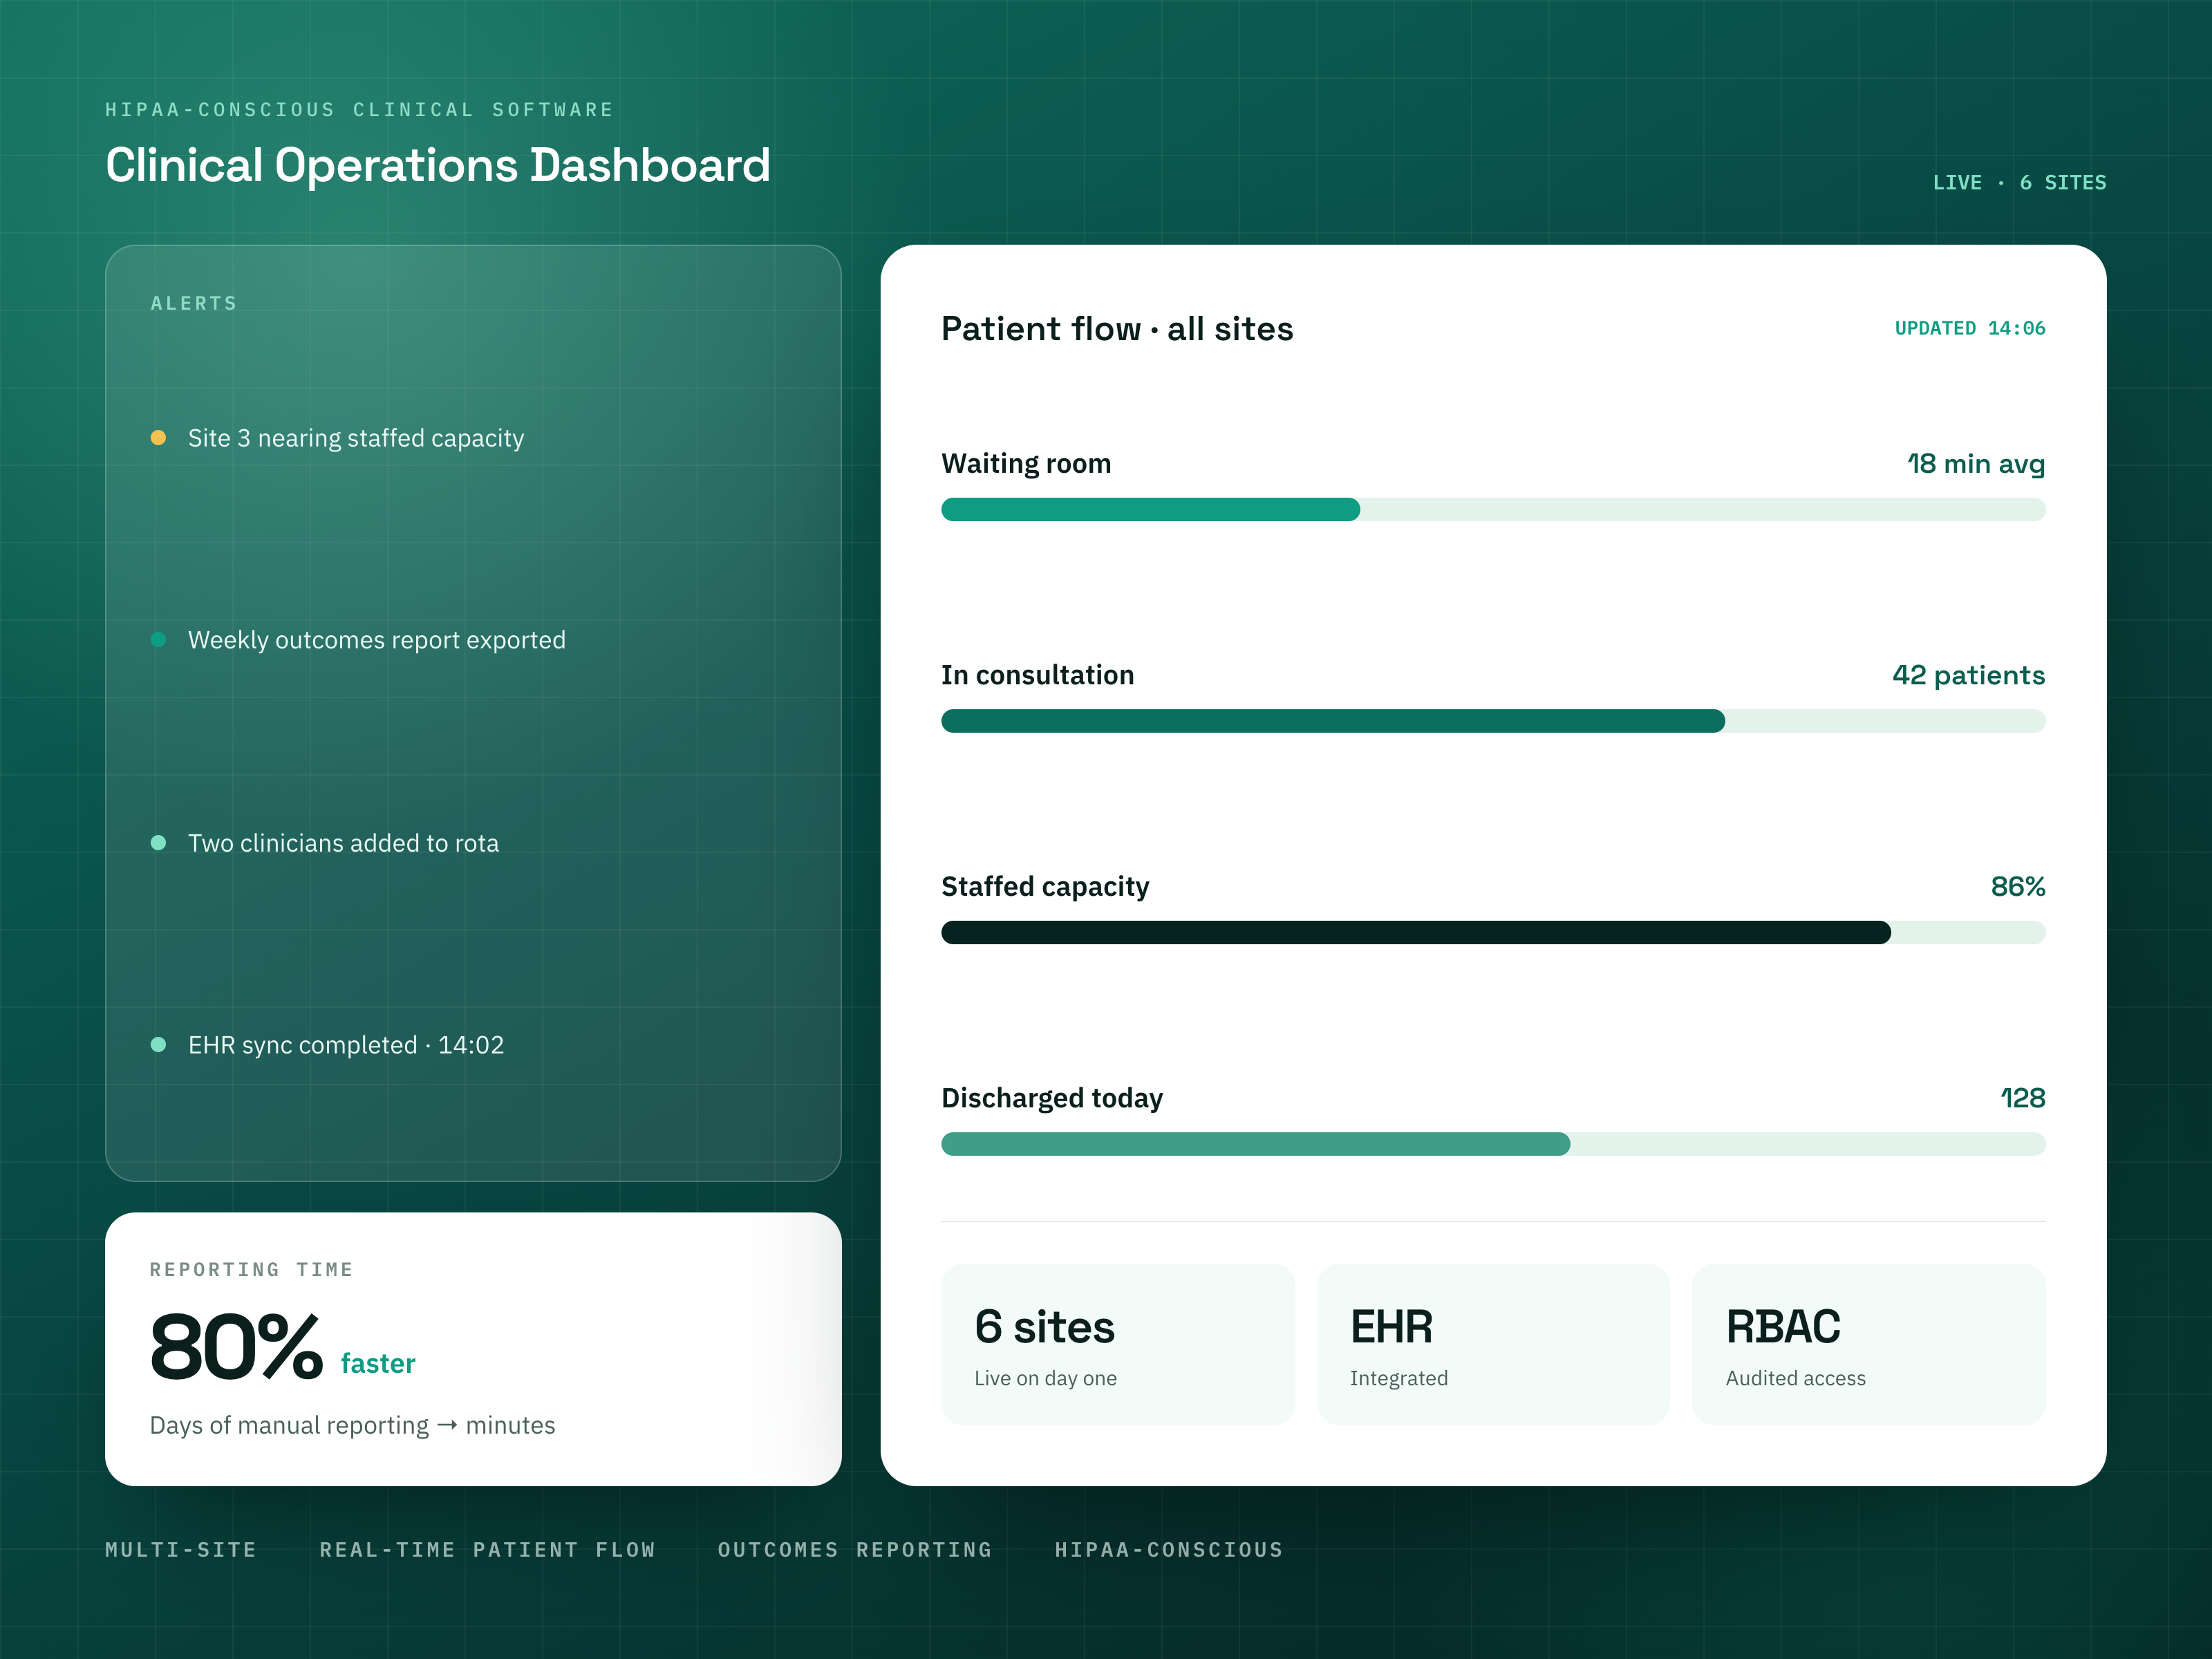Click the yellow dot beside Site 3 alert

tap(158, 438)
